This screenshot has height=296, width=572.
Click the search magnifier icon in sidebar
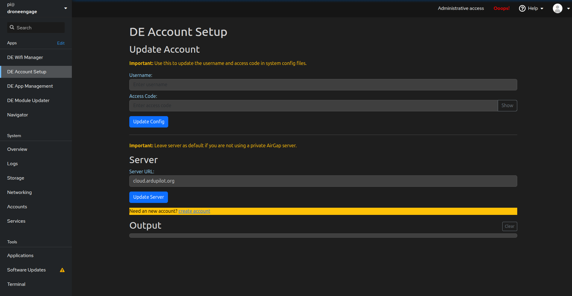[12, 27]
